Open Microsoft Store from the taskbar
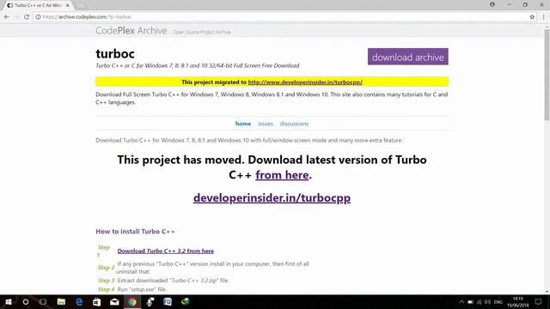The image size is (550, 309). pyautogui.click(x=96, y=301)
